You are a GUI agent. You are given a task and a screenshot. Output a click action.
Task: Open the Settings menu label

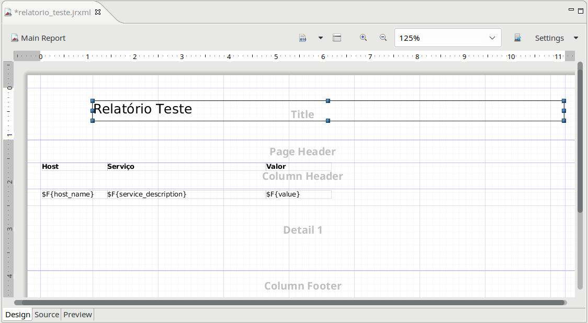click(549, 38)
